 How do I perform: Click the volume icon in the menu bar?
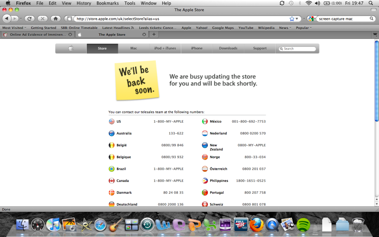pos(317,3)
